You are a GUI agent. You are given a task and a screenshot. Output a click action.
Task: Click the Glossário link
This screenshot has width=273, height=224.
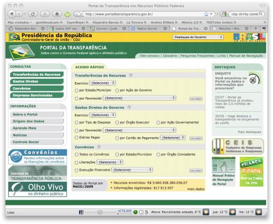170,56
